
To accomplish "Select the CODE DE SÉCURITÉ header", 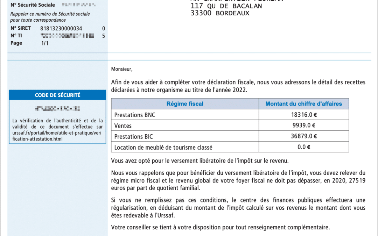I will [x=57, y=95].
